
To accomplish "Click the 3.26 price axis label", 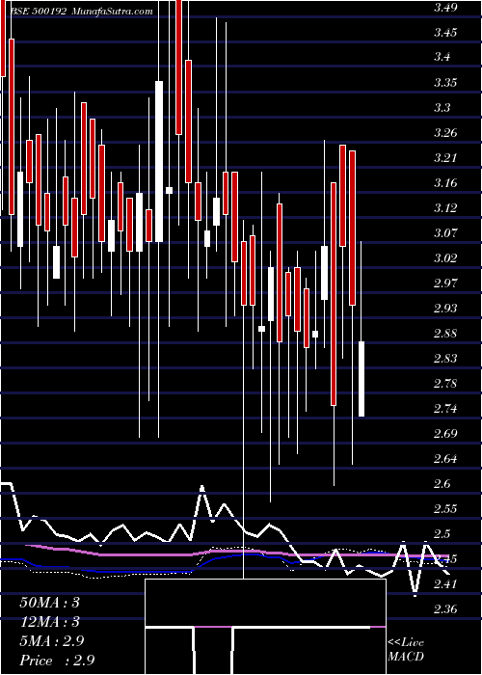I will [x=445, y=133].
